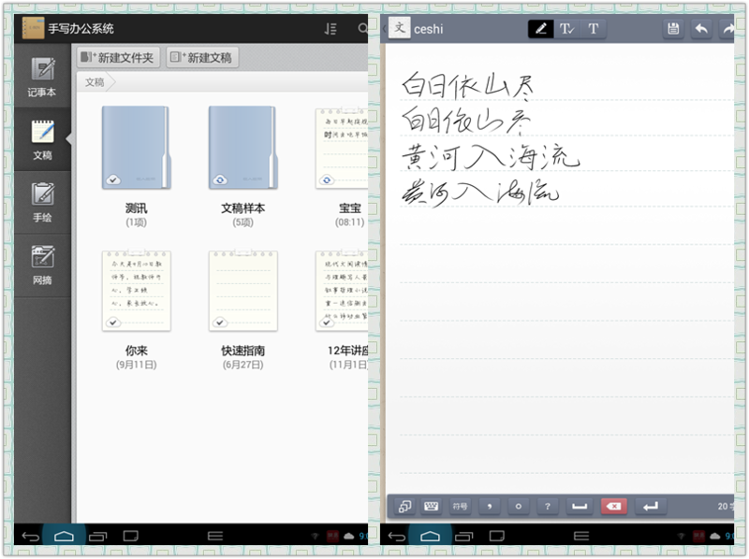Open the 你来 document

pyautogui.click(x=136, y=291)
